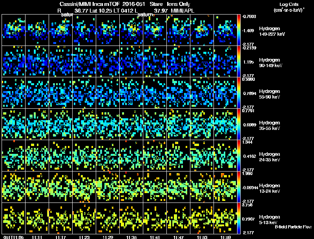The height and width of the screenshot is (239, 314).
Task: Click the MIMI/APL credit text
Action: tap(183, 11)
